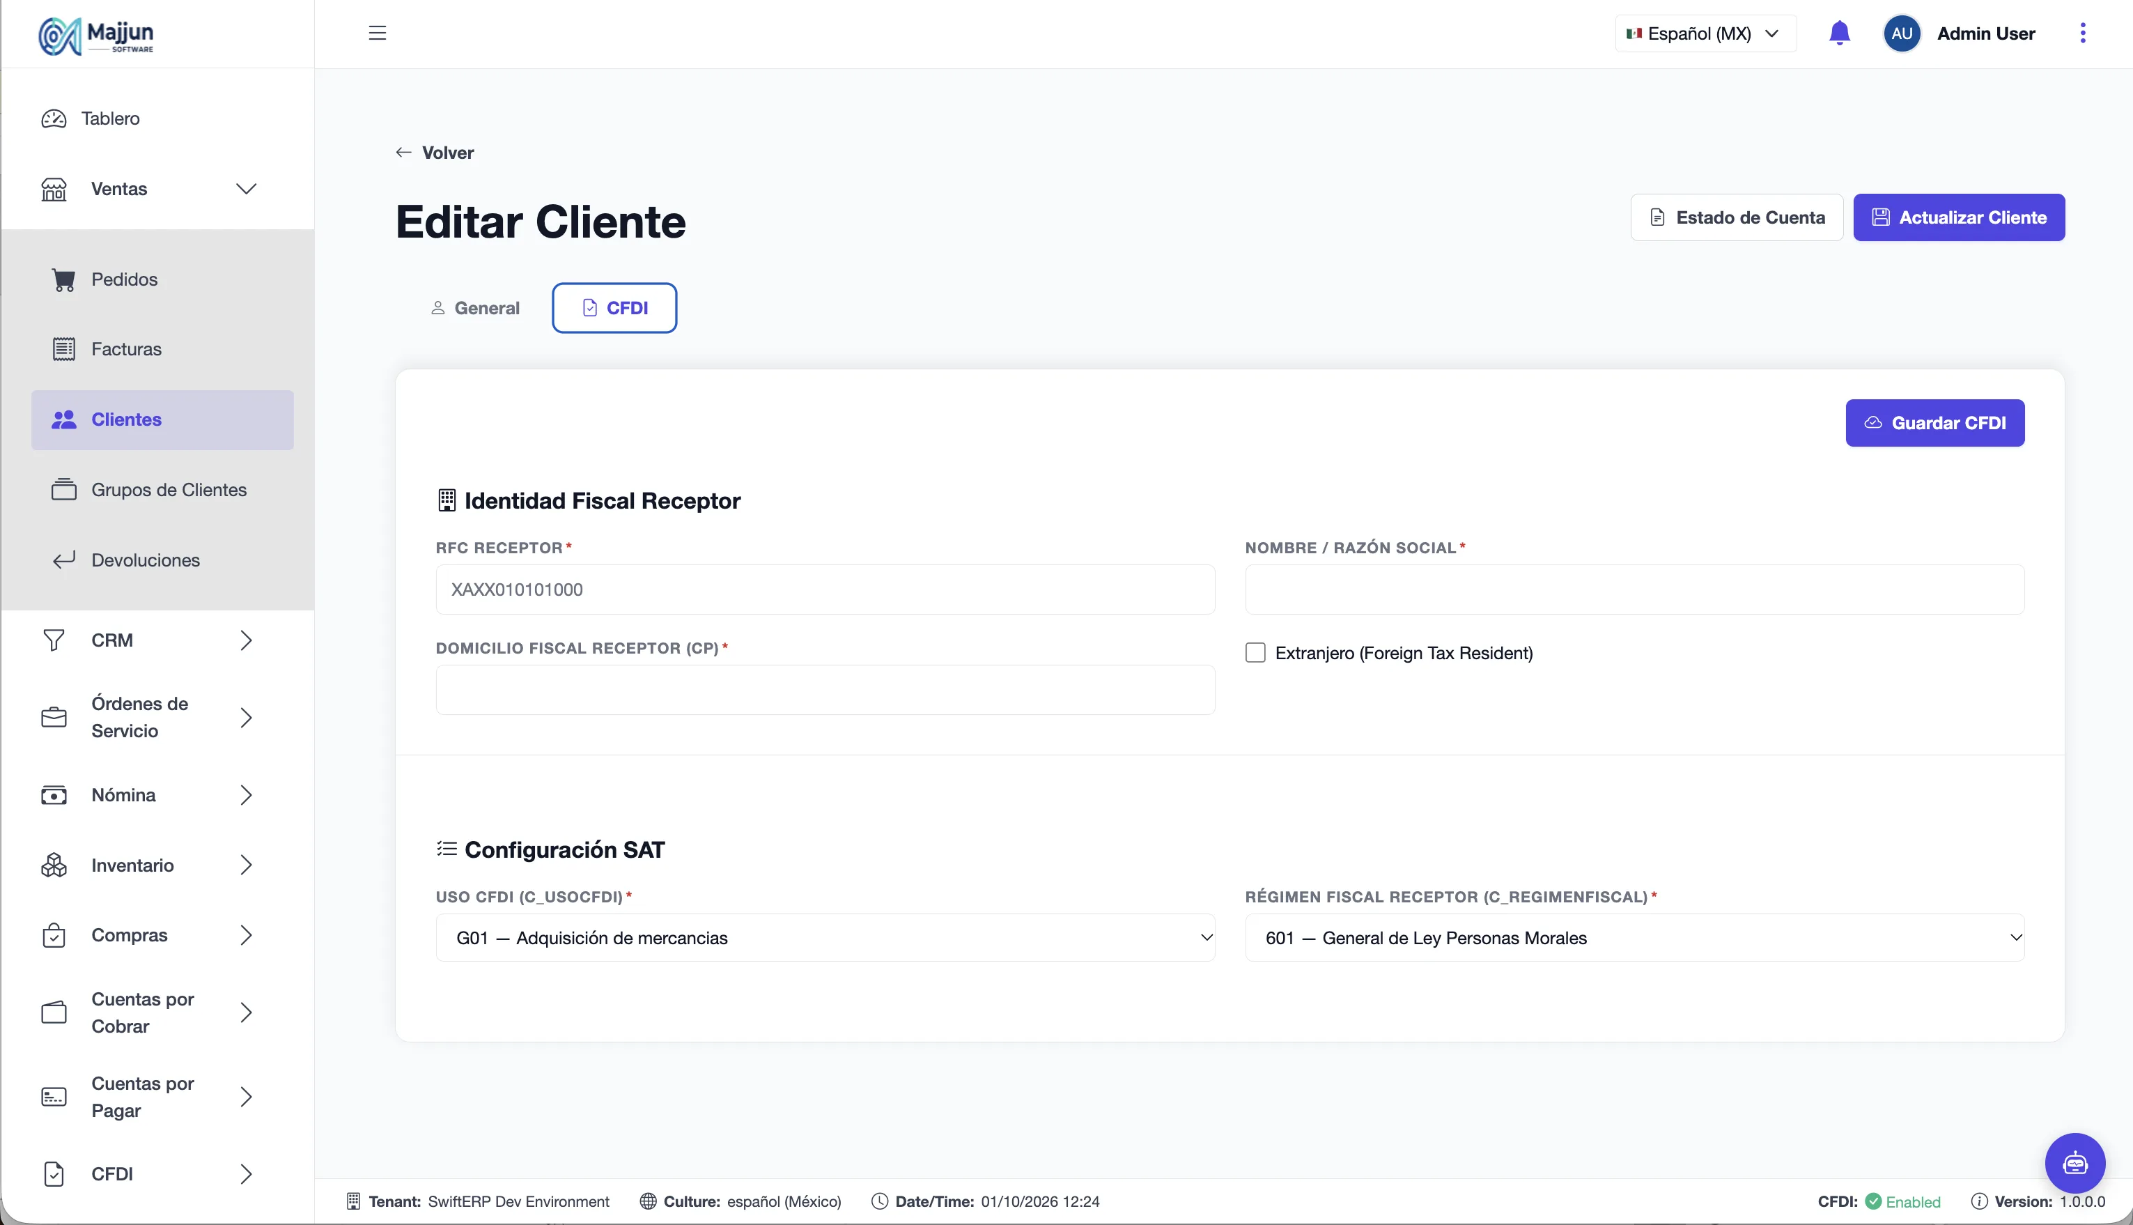
Task: Expand the Cuentas por Cobrar chevron
Action: (x=246, y=1013)
